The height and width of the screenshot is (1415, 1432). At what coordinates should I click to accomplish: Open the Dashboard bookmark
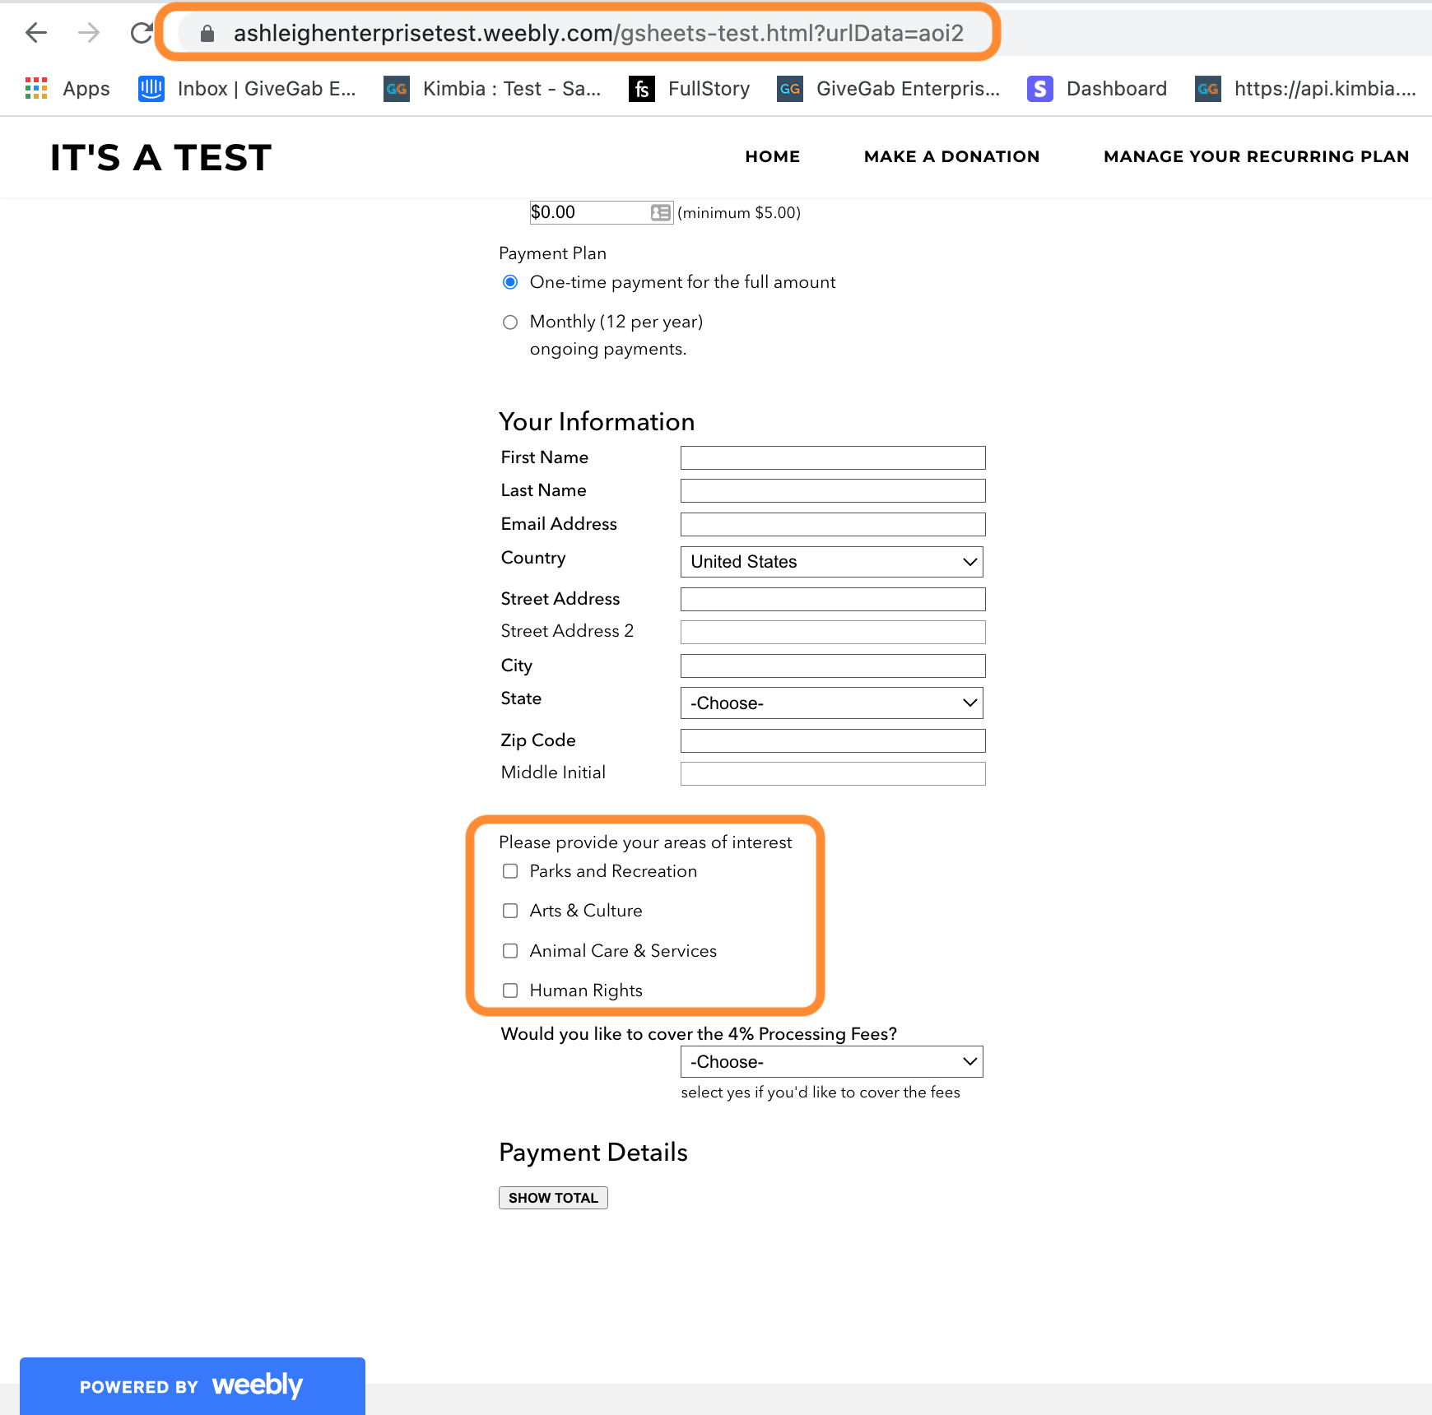(x=1097, y=88)
